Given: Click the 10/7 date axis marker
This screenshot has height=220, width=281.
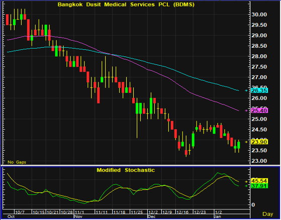Looking at the screenshot, I should [20, 212].
